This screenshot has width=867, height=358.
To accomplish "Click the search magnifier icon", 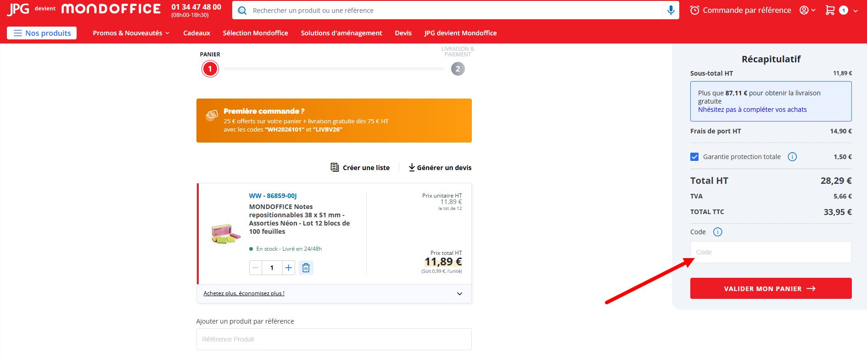I will [242, 11].
